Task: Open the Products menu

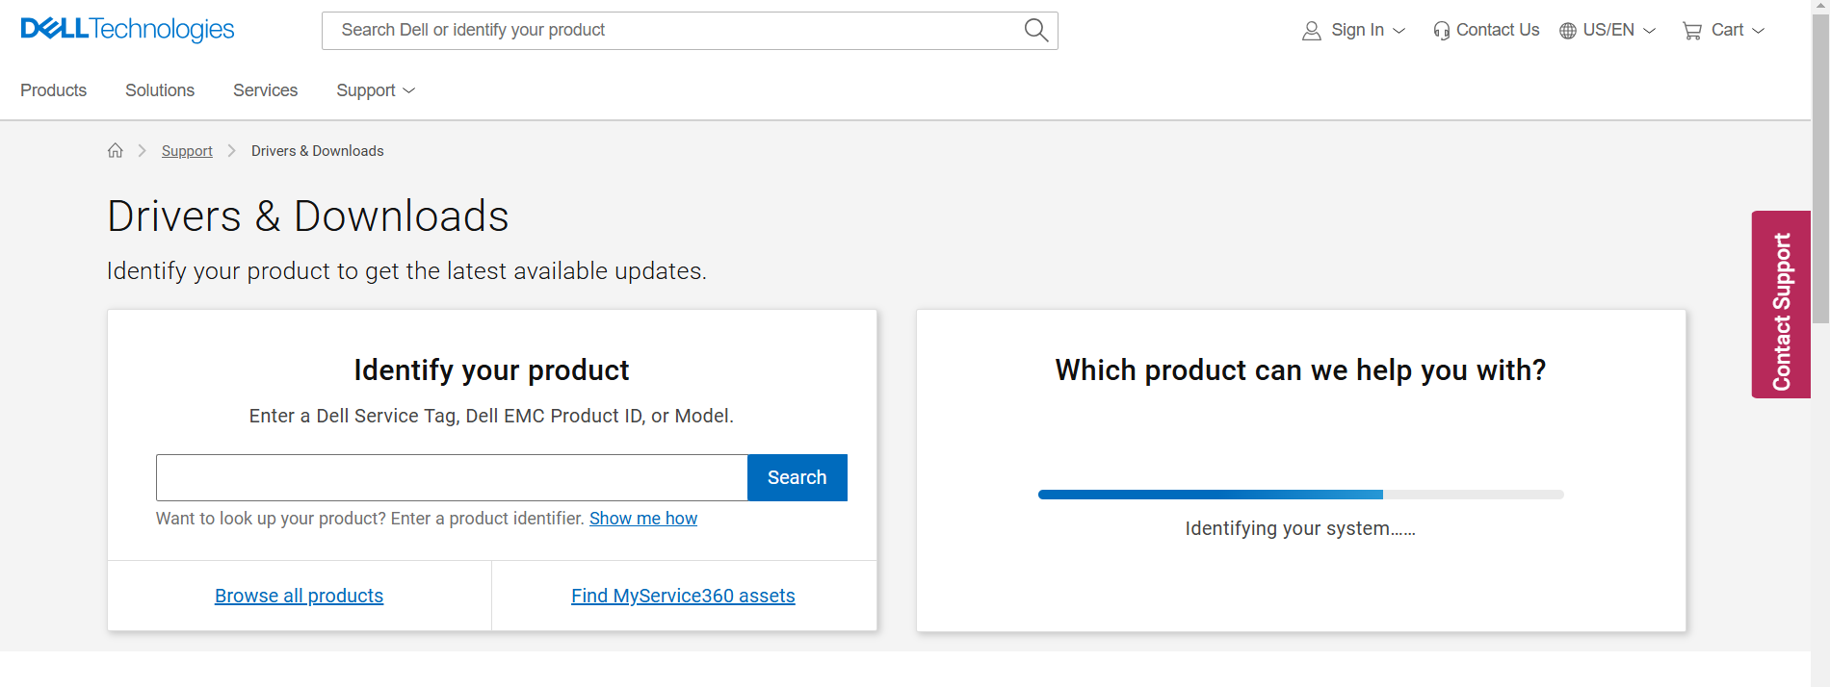Action: pyautogui.click(x=54, y=90)
